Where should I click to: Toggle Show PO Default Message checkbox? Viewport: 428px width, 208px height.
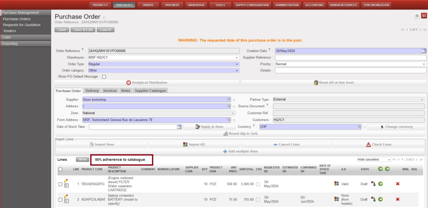point(104,77)
